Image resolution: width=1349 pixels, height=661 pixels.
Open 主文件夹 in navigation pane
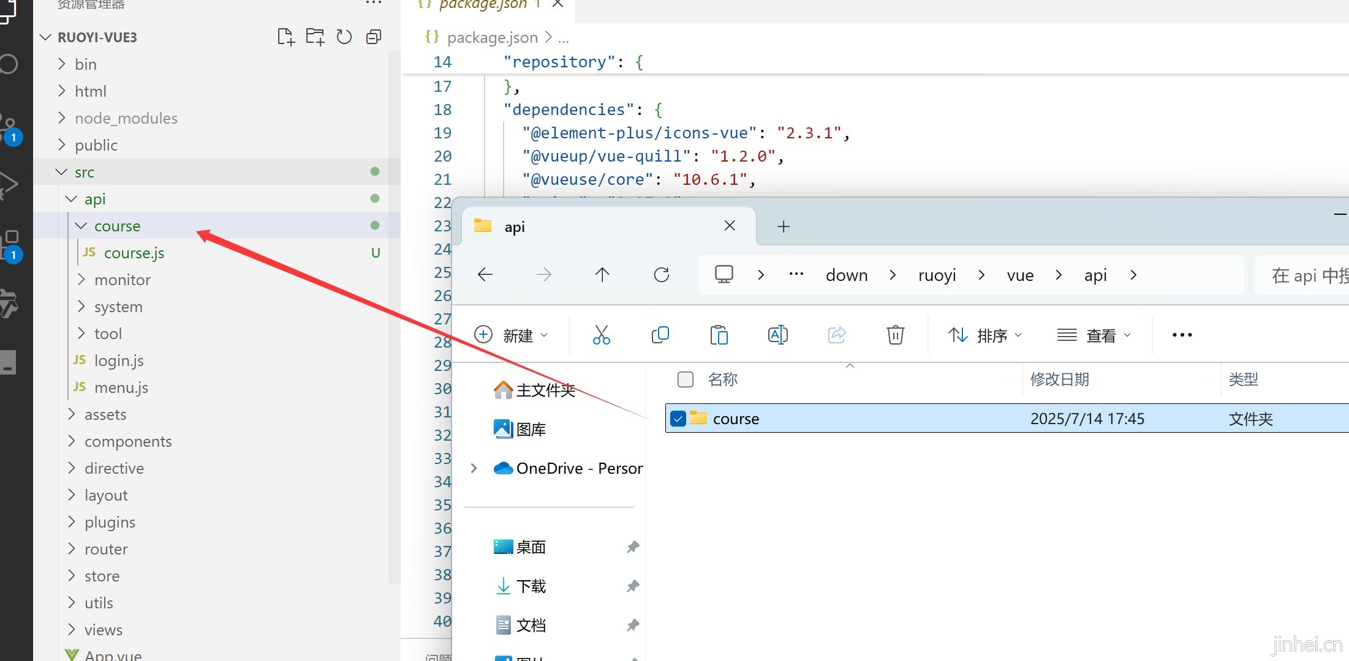534,390
